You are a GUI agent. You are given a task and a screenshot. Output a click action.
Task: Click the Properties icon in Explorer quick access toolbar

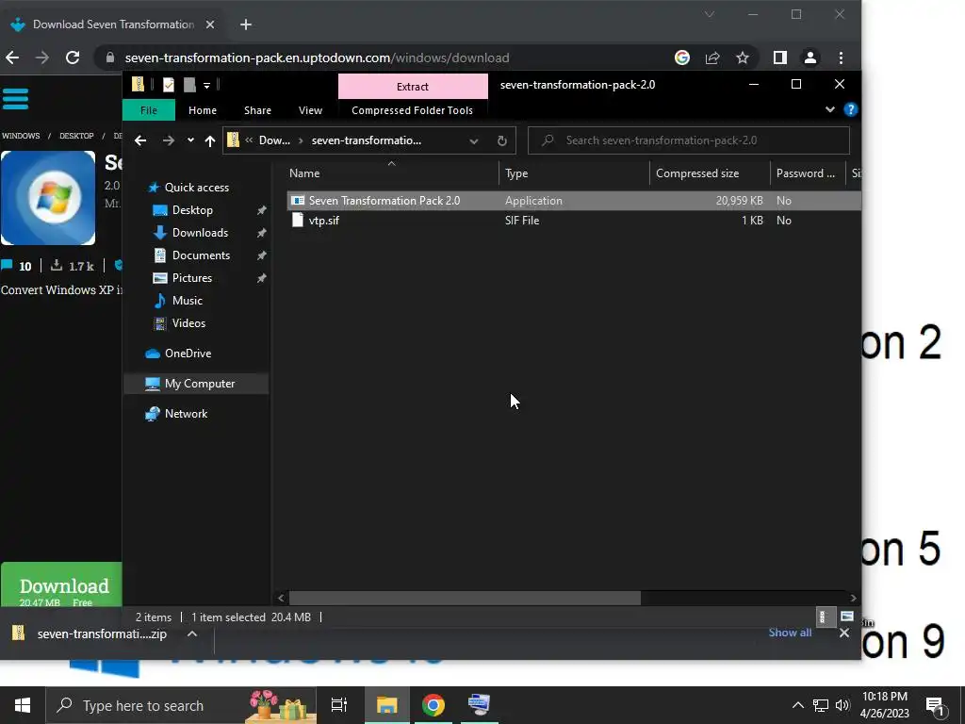coord(168,85)
